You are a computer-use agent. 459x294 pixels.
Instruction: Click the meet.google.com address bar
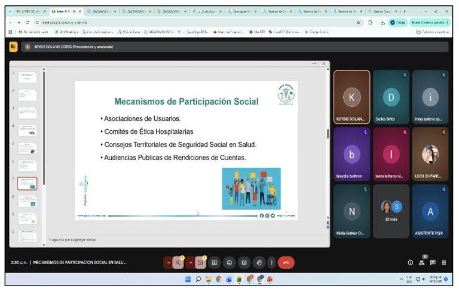90,22
